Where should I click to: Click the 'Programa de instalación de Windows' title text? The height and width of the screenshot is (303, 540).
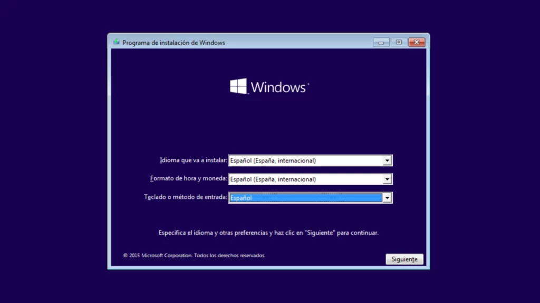click(173, 43)
